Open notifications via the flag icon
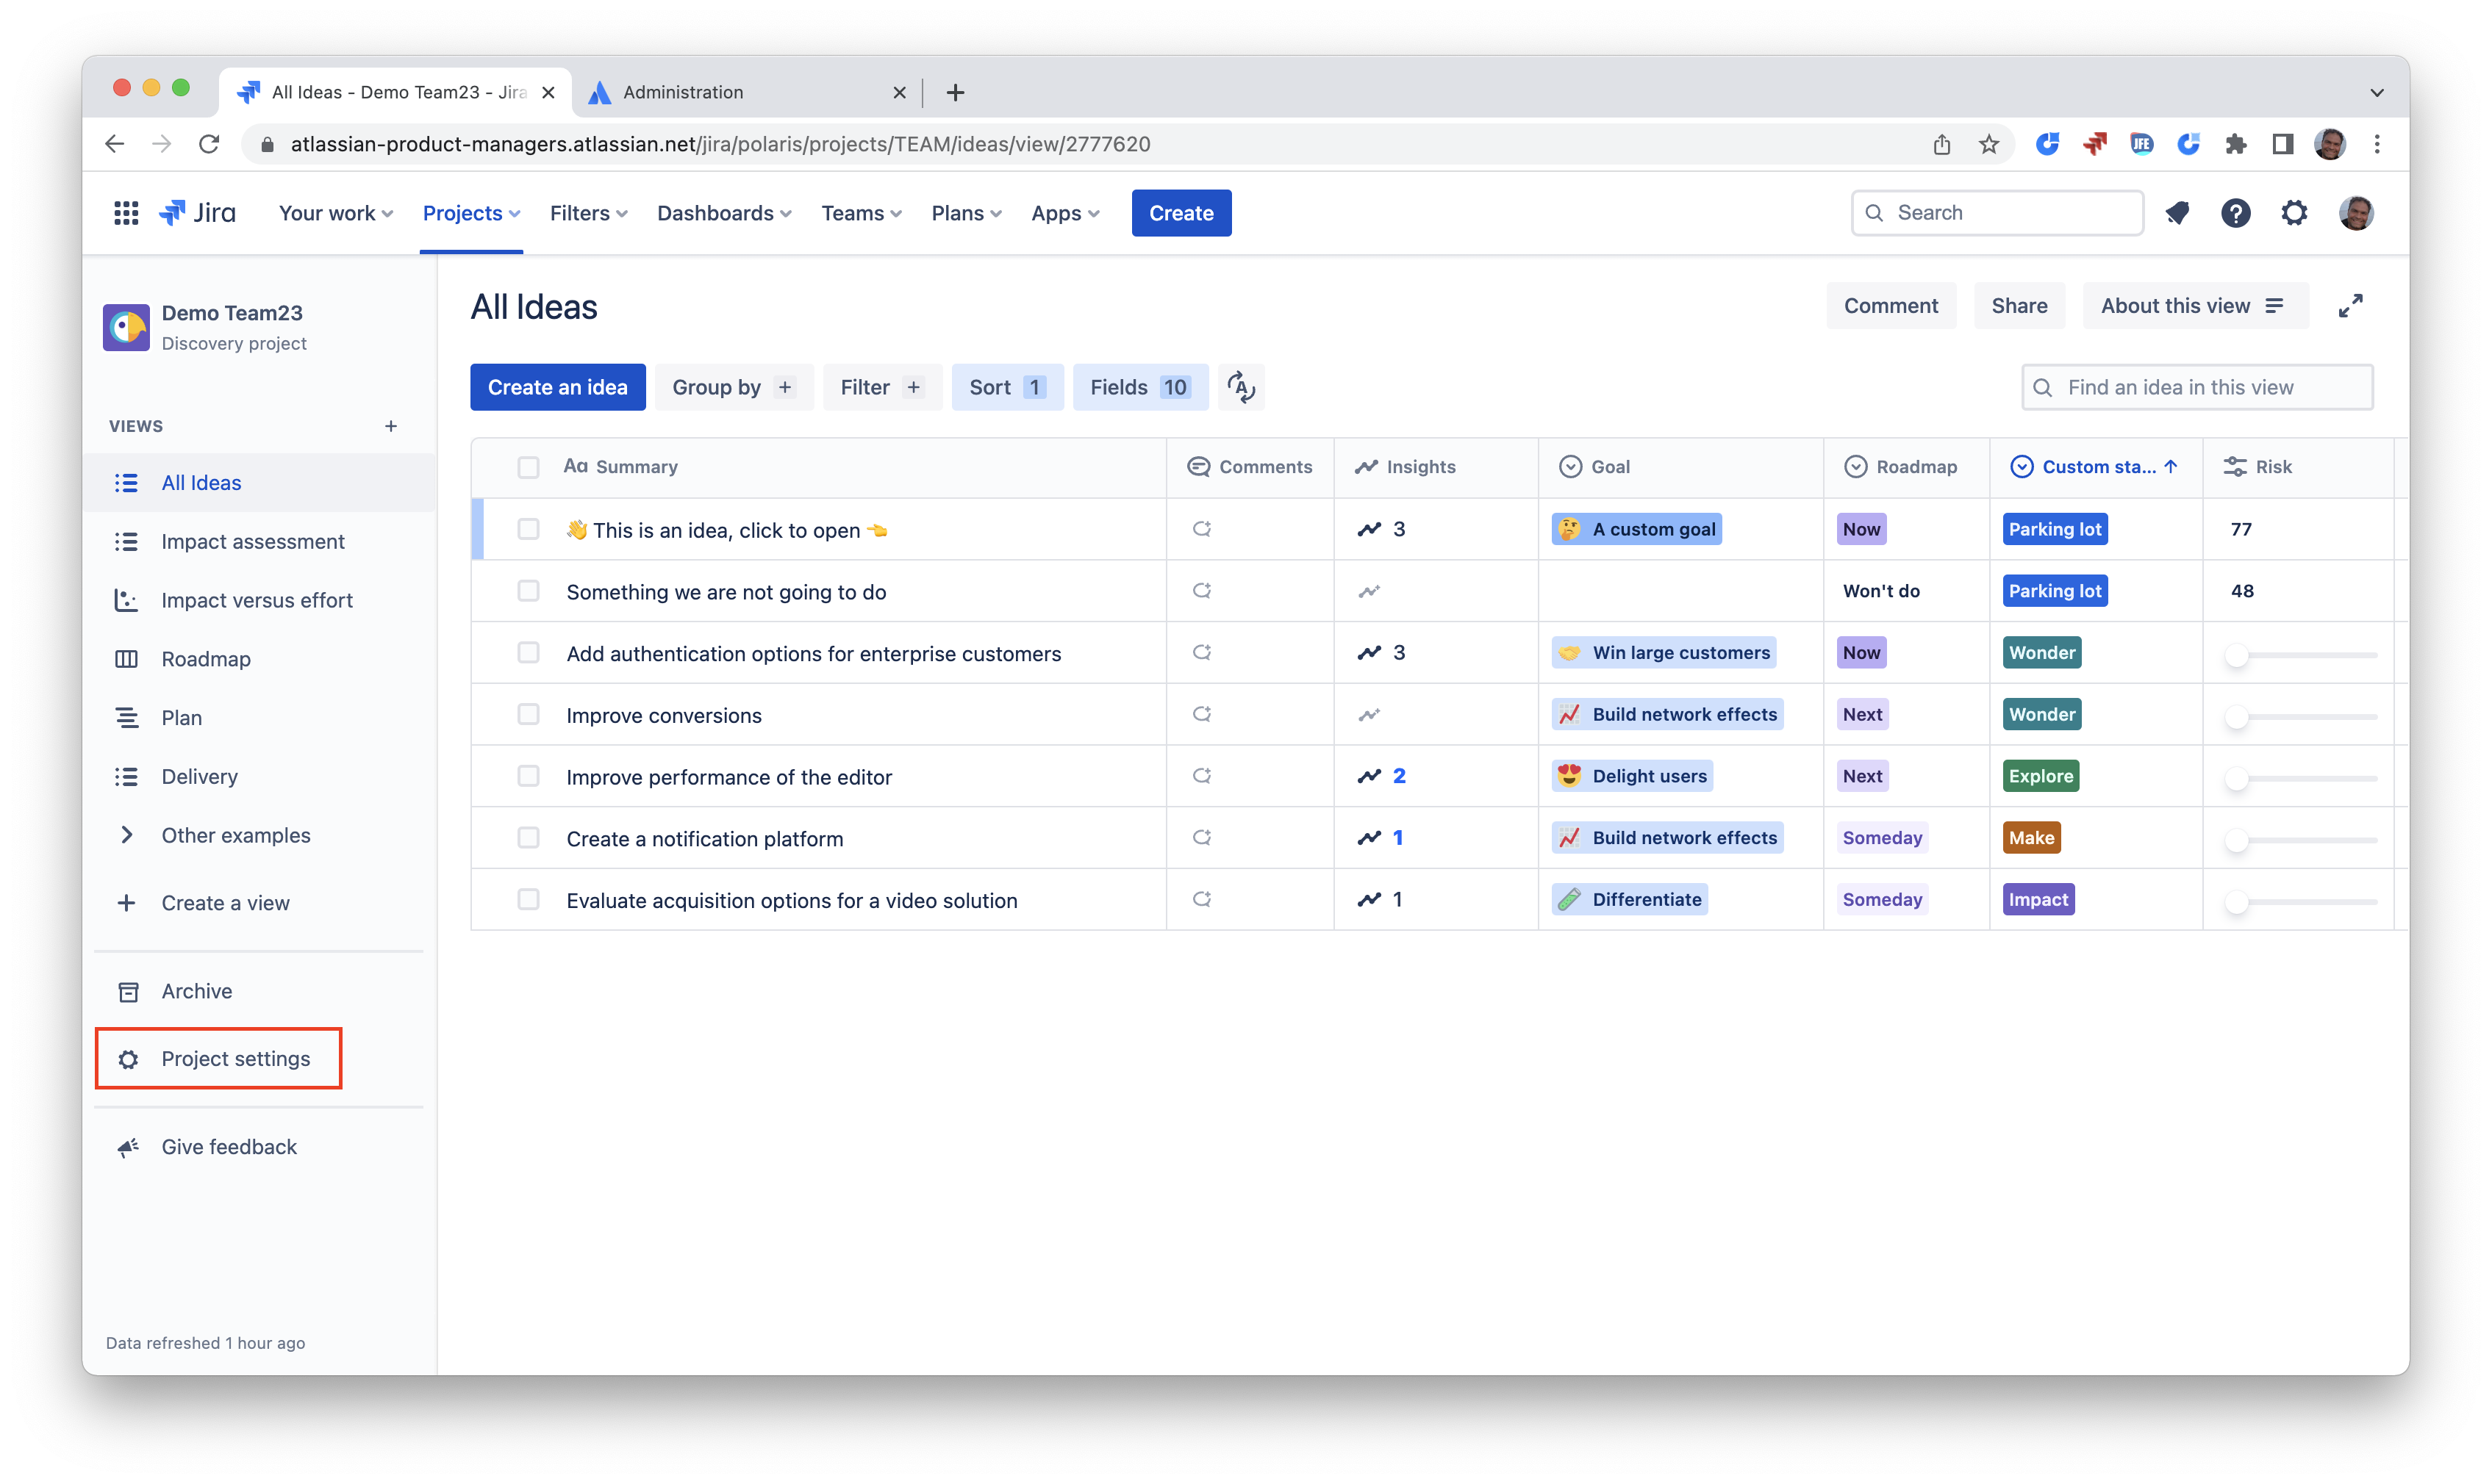 (x=2178, y=212)
